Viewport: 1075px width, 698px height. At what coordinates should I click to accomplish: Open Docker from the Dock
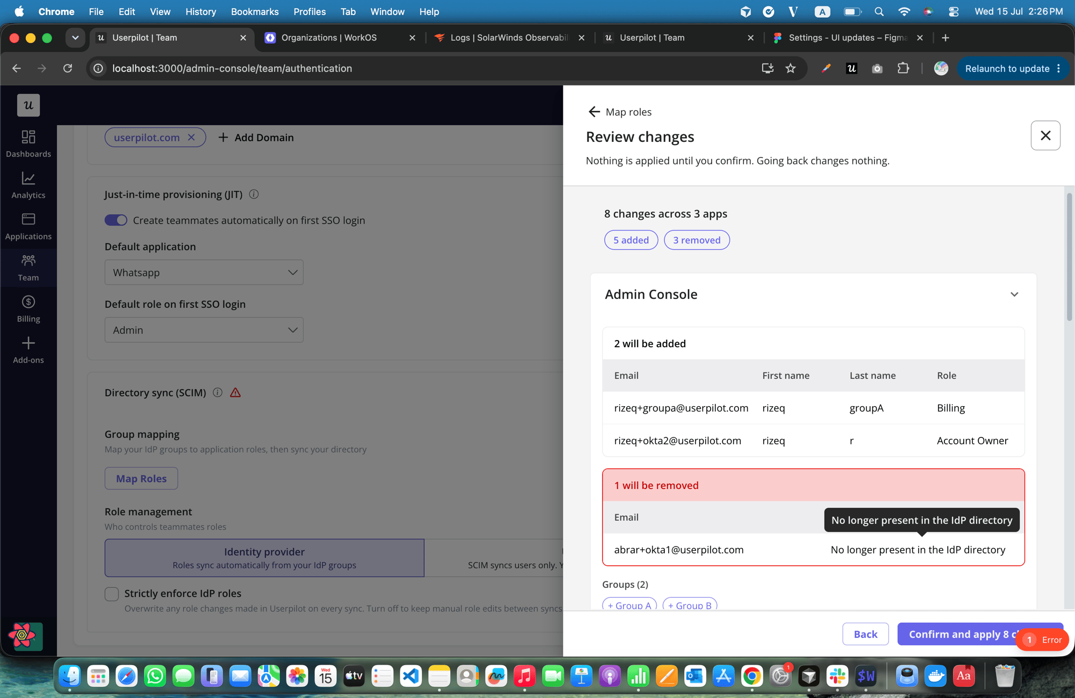[x=935, y=675]
